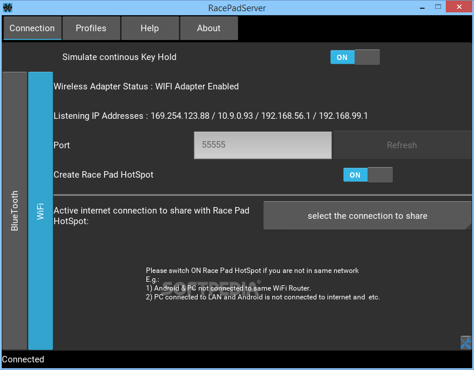Click the Refresh button

[402, 145]
